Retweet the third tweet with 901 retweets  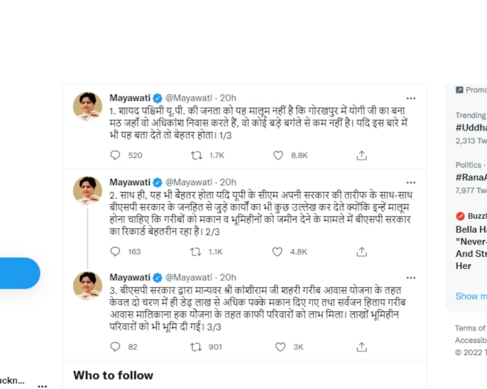[x=196, y=347]
